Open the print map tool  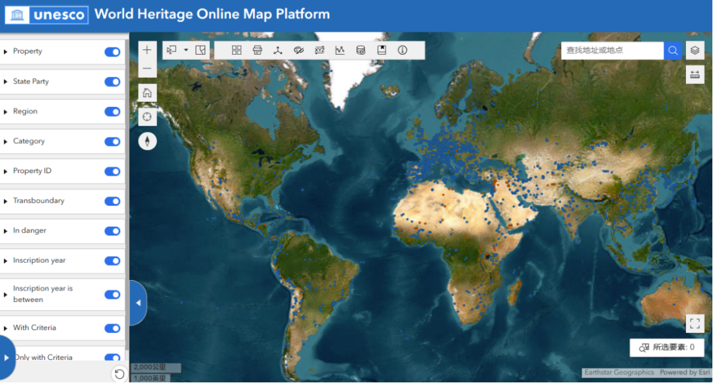tap(257, 50)
